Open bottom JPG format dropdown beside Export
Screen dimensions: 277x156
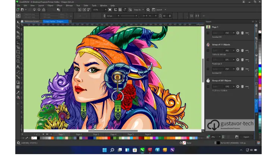216,137
